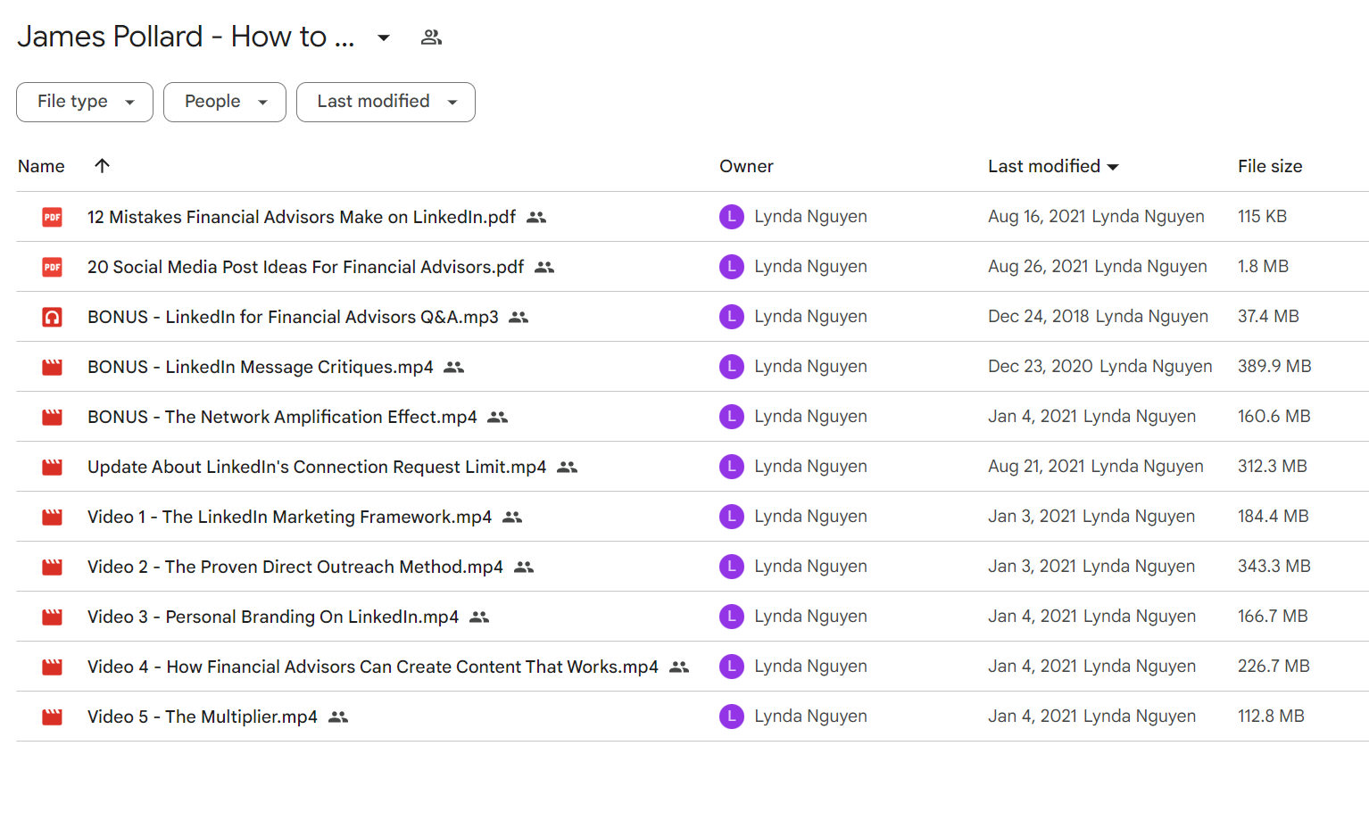Screen dimensions: 1369x837
Task: Click shared icon beside Video 4 file name
Action: click(679, 667)
